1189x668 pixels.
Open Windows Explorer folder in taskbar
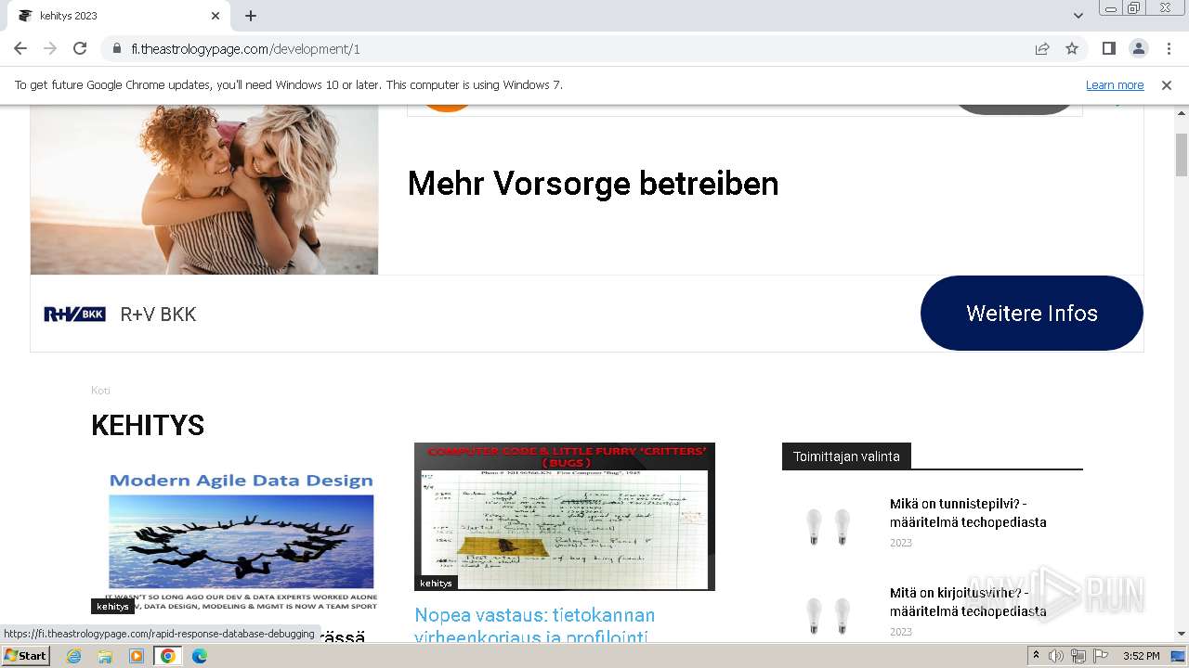(x=105, y=656)
